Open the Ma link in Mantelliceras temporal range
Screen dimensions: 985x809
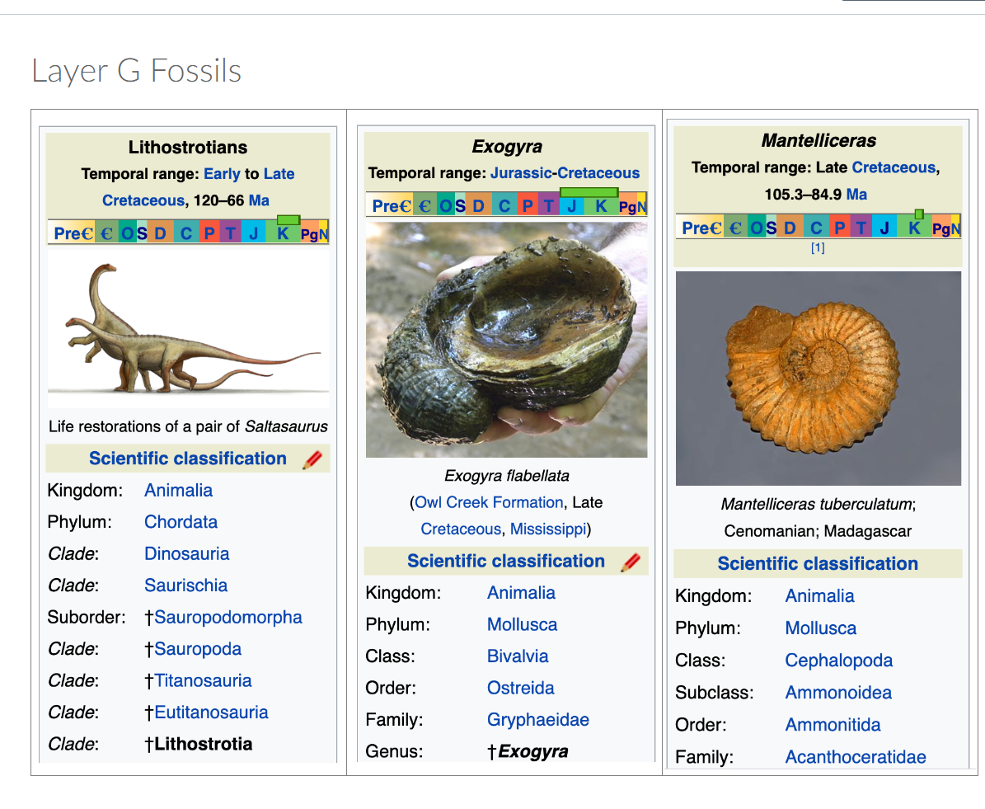[856, 194]
